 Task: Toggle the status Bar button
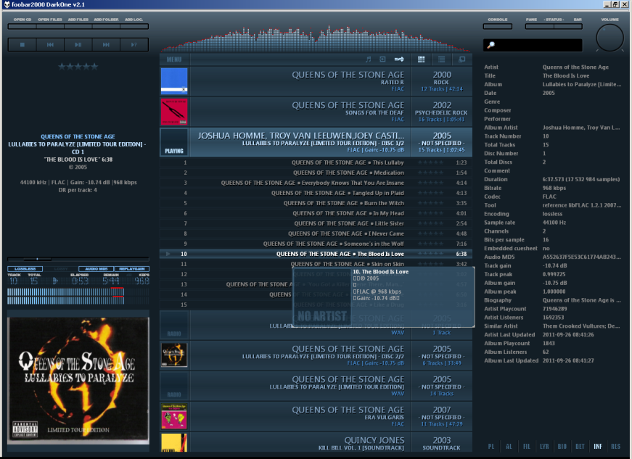(568, 26)
